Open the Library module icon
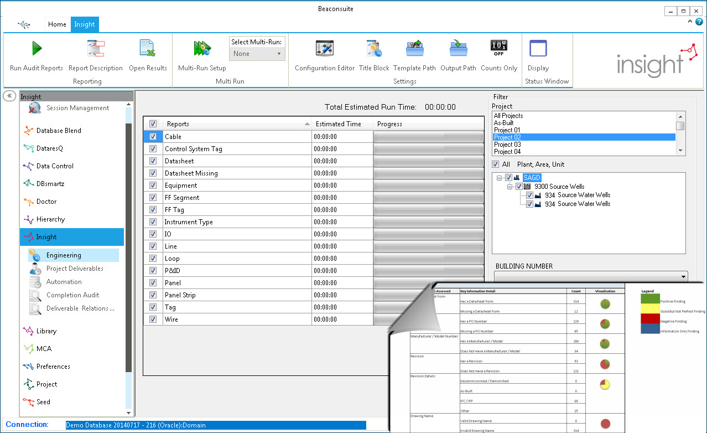Viewport: 707px width, 433px height. [28, 331]
